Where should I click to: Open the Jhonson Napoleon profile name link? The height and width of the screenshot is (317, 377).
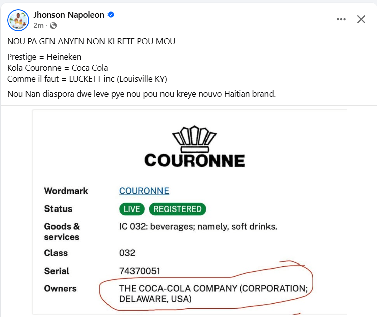(x=69, y=15)
